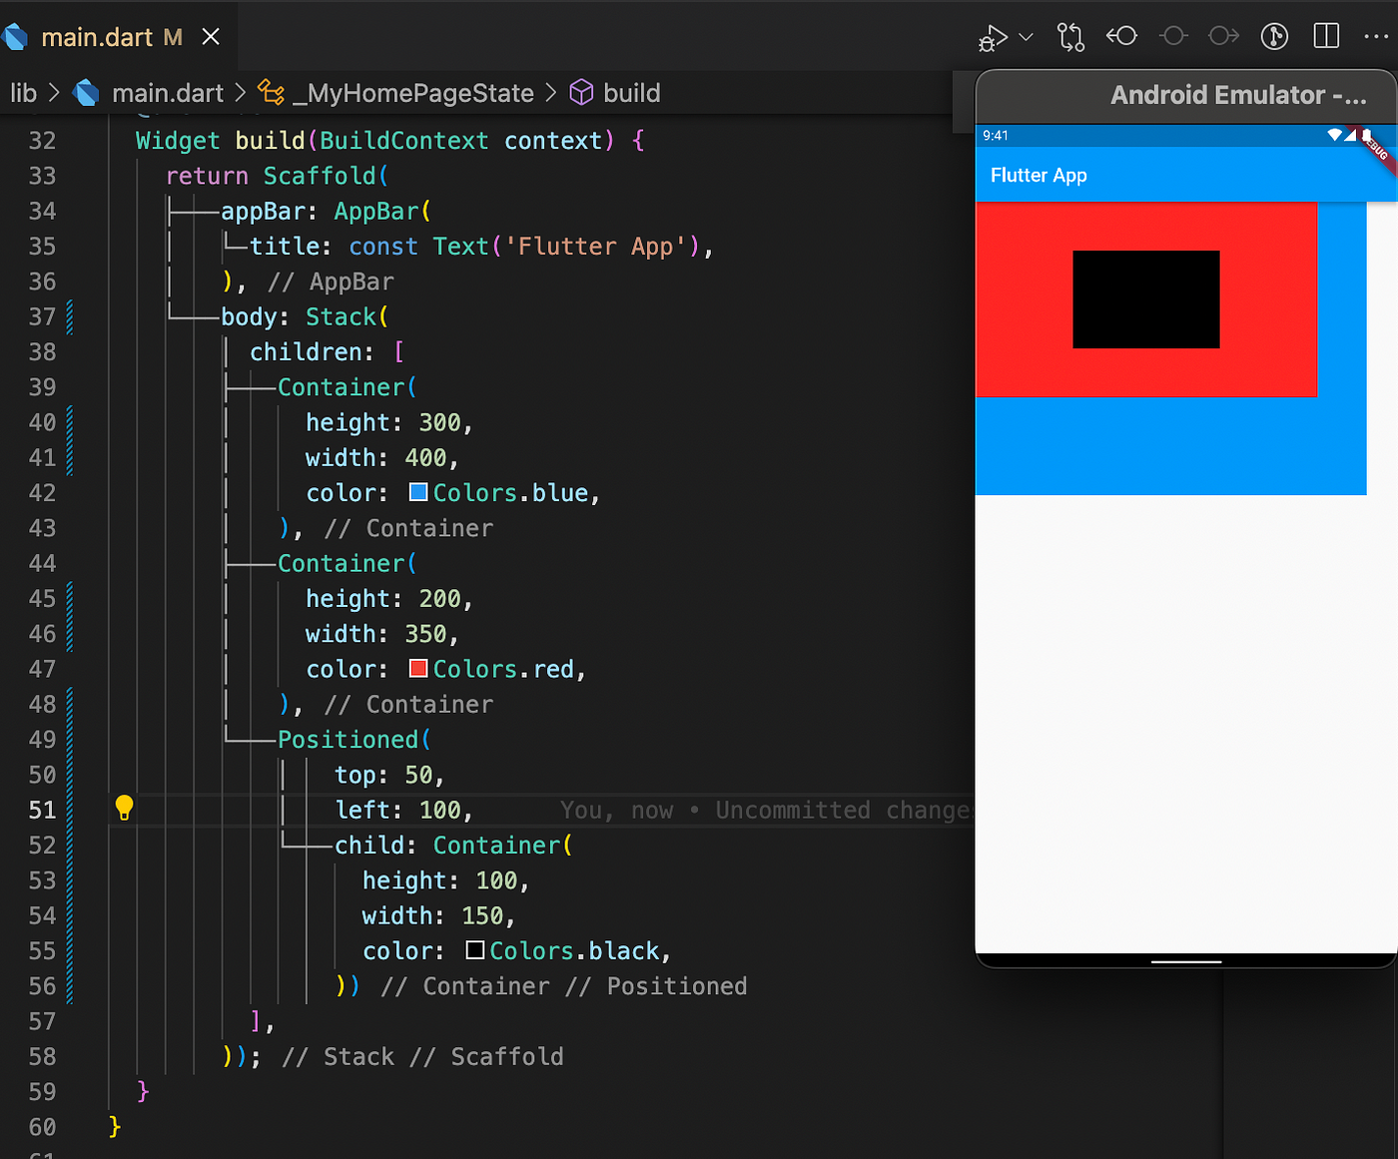Click the class symbol icon in breadcrumbs

(x=271, y=93)
